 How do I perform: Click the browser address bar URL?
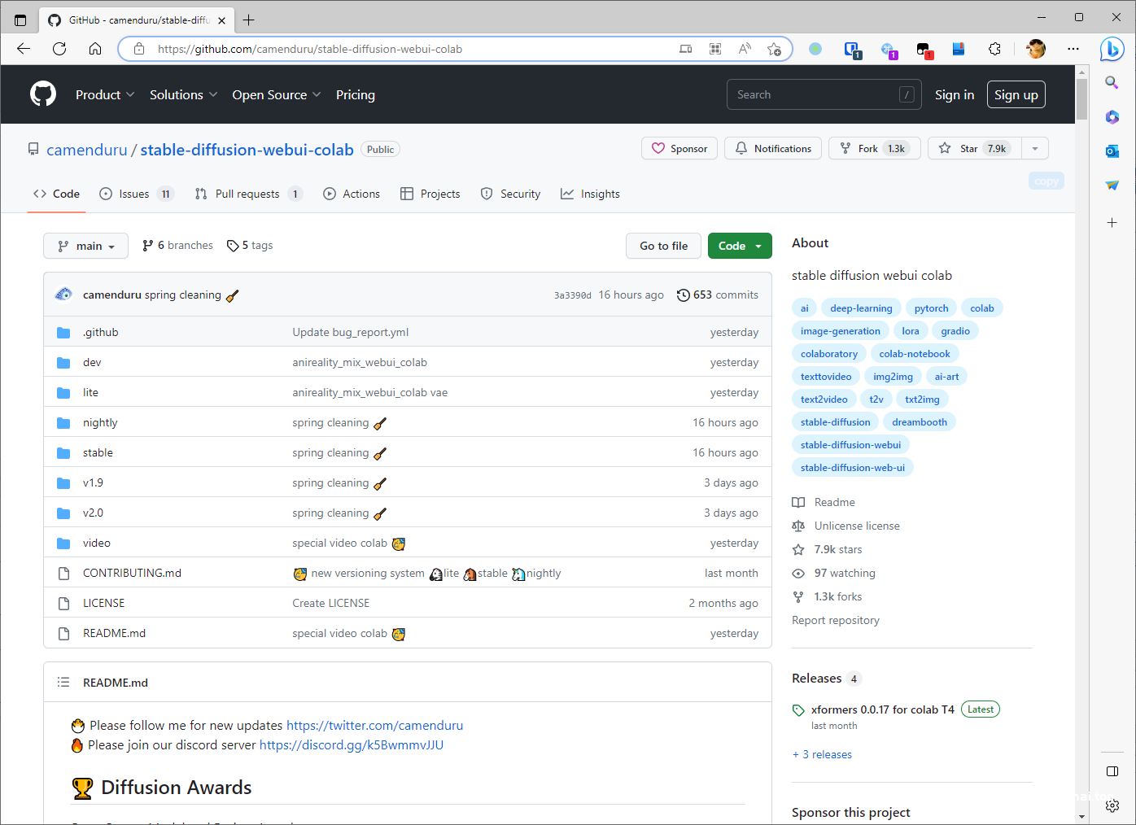point(310,49)
